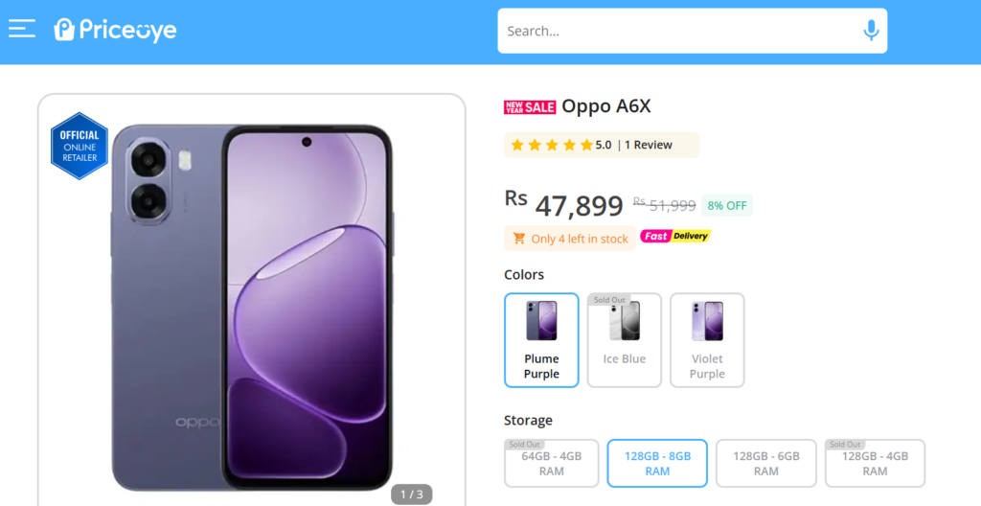
Task: Pick the sold-out 128GB - 4GB RAM option
Action: [x=875, y=464]
